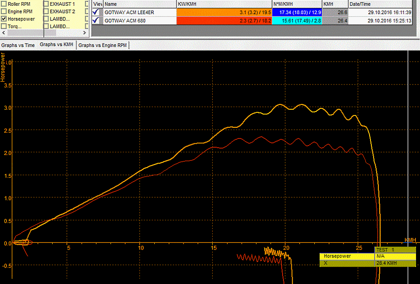
Task: Check the EXHAUST 2 checkbox
Action: [46, 11]
